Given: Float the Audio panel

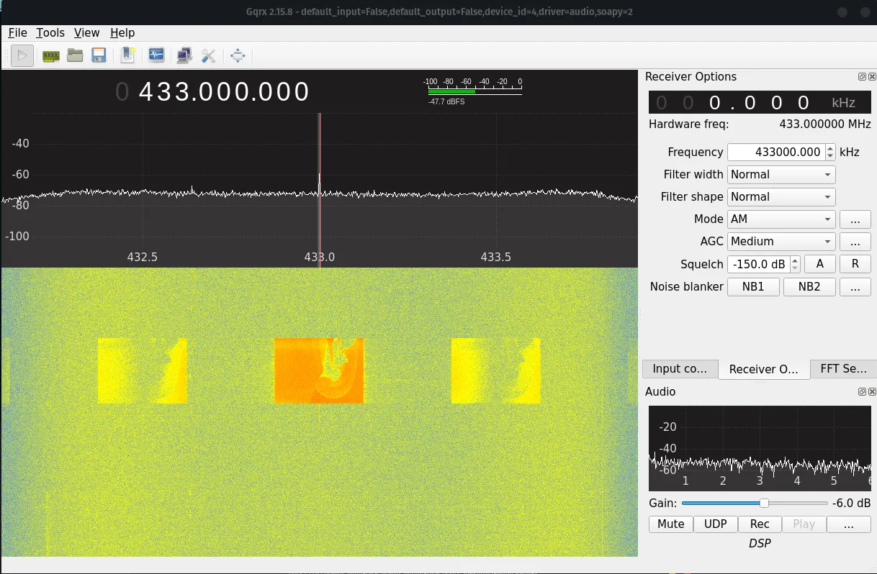Looking at the screenshot, I should pos(862,392).
